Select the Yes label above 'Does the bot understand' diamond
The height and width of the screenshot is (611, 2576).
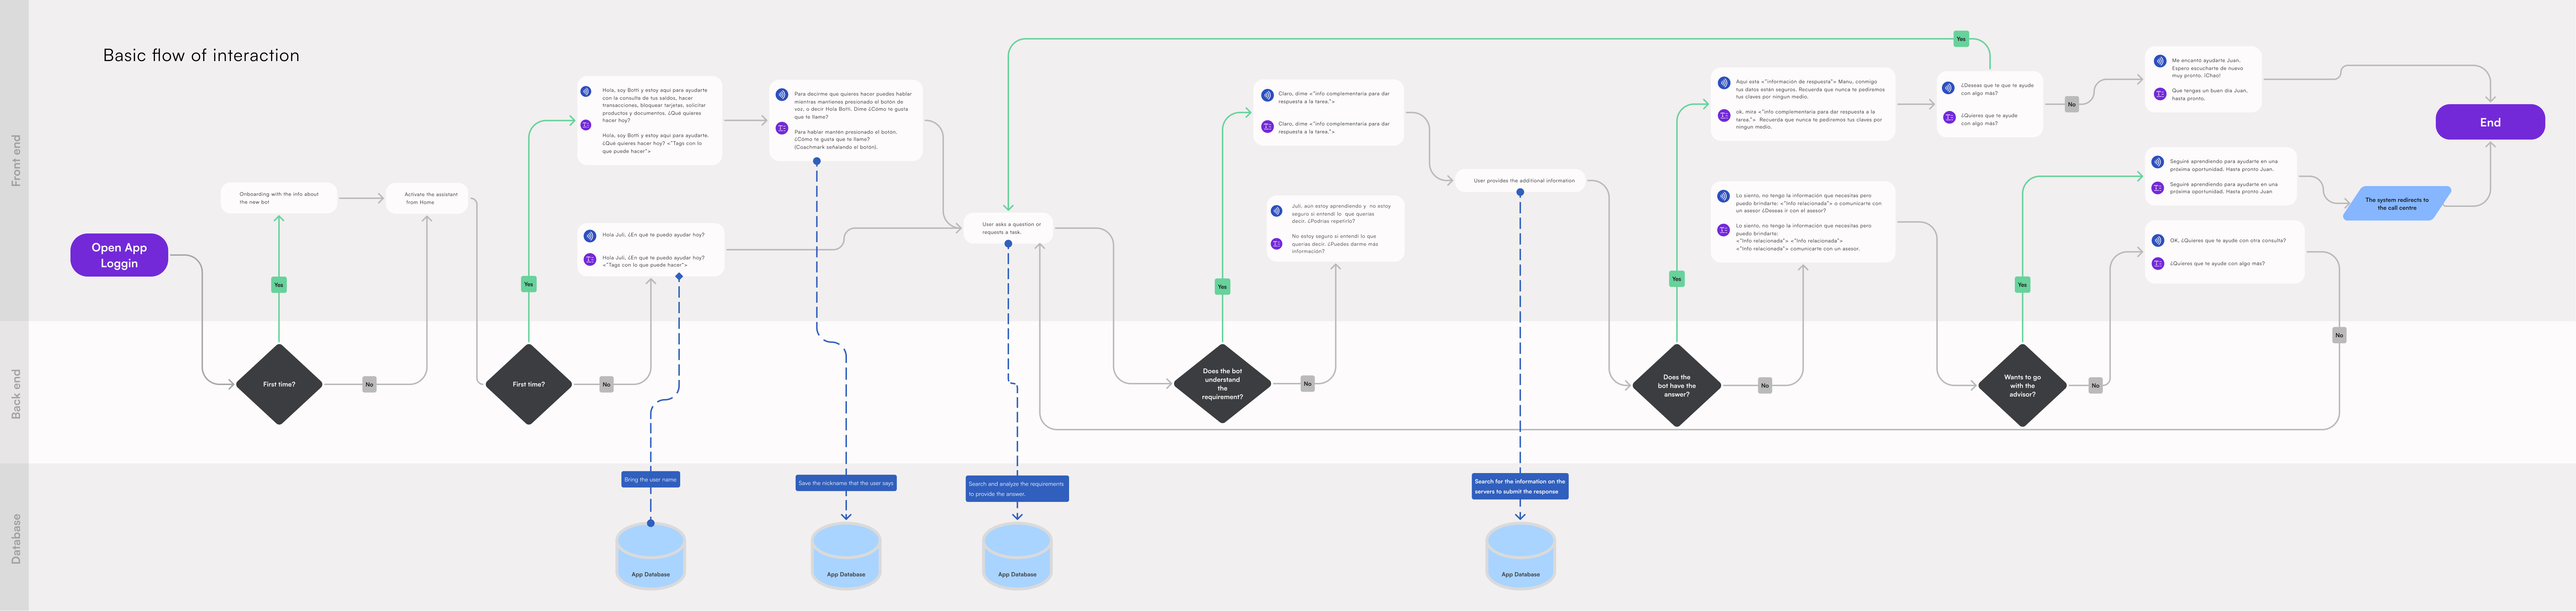coord(1222,287)
